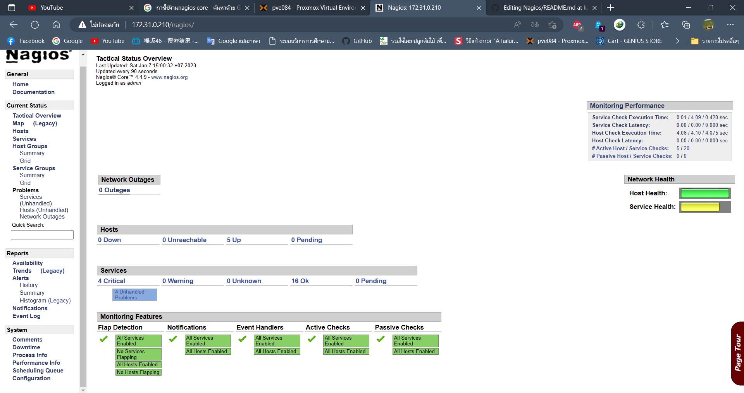Screen dimensions: 744x393
Task: Open the www.nagios.org link
Action: [x=169, y=77]
